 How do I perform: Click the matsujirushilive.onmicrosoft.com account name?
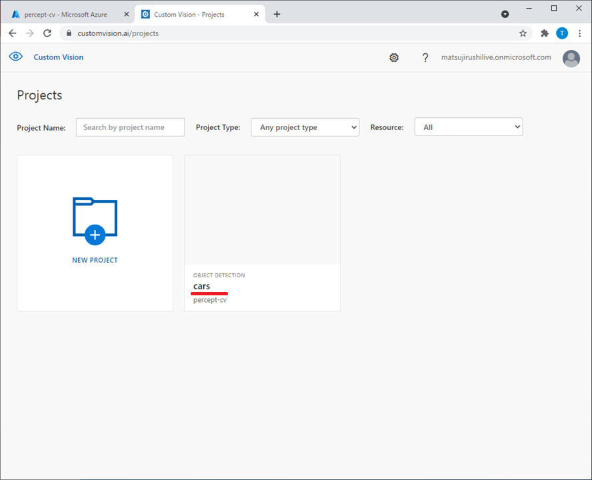click(496, 57)
